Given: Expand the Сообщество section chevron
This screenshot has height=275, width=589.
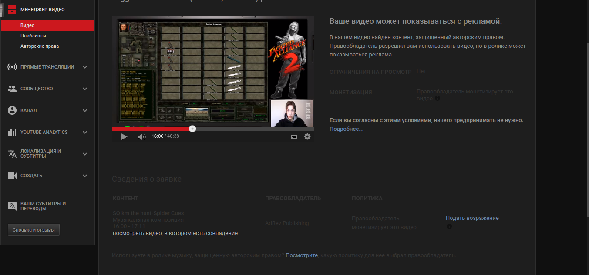Looking at the screenshot, I should (85, 88).
